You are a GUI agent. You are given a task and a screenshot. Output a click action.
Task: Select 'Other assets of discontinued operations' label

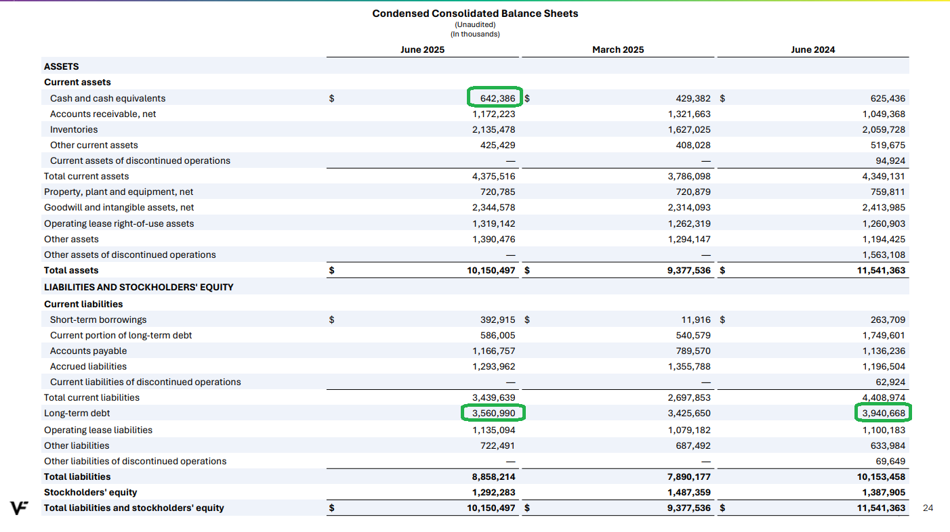[x=130, y=254]
